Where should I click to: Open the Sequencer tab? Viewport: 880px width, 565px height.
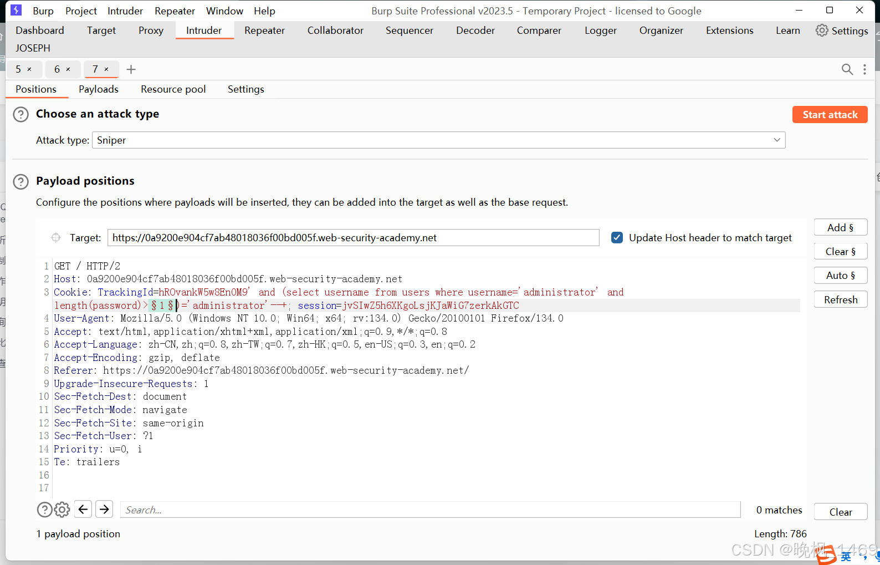click(410, 30)
